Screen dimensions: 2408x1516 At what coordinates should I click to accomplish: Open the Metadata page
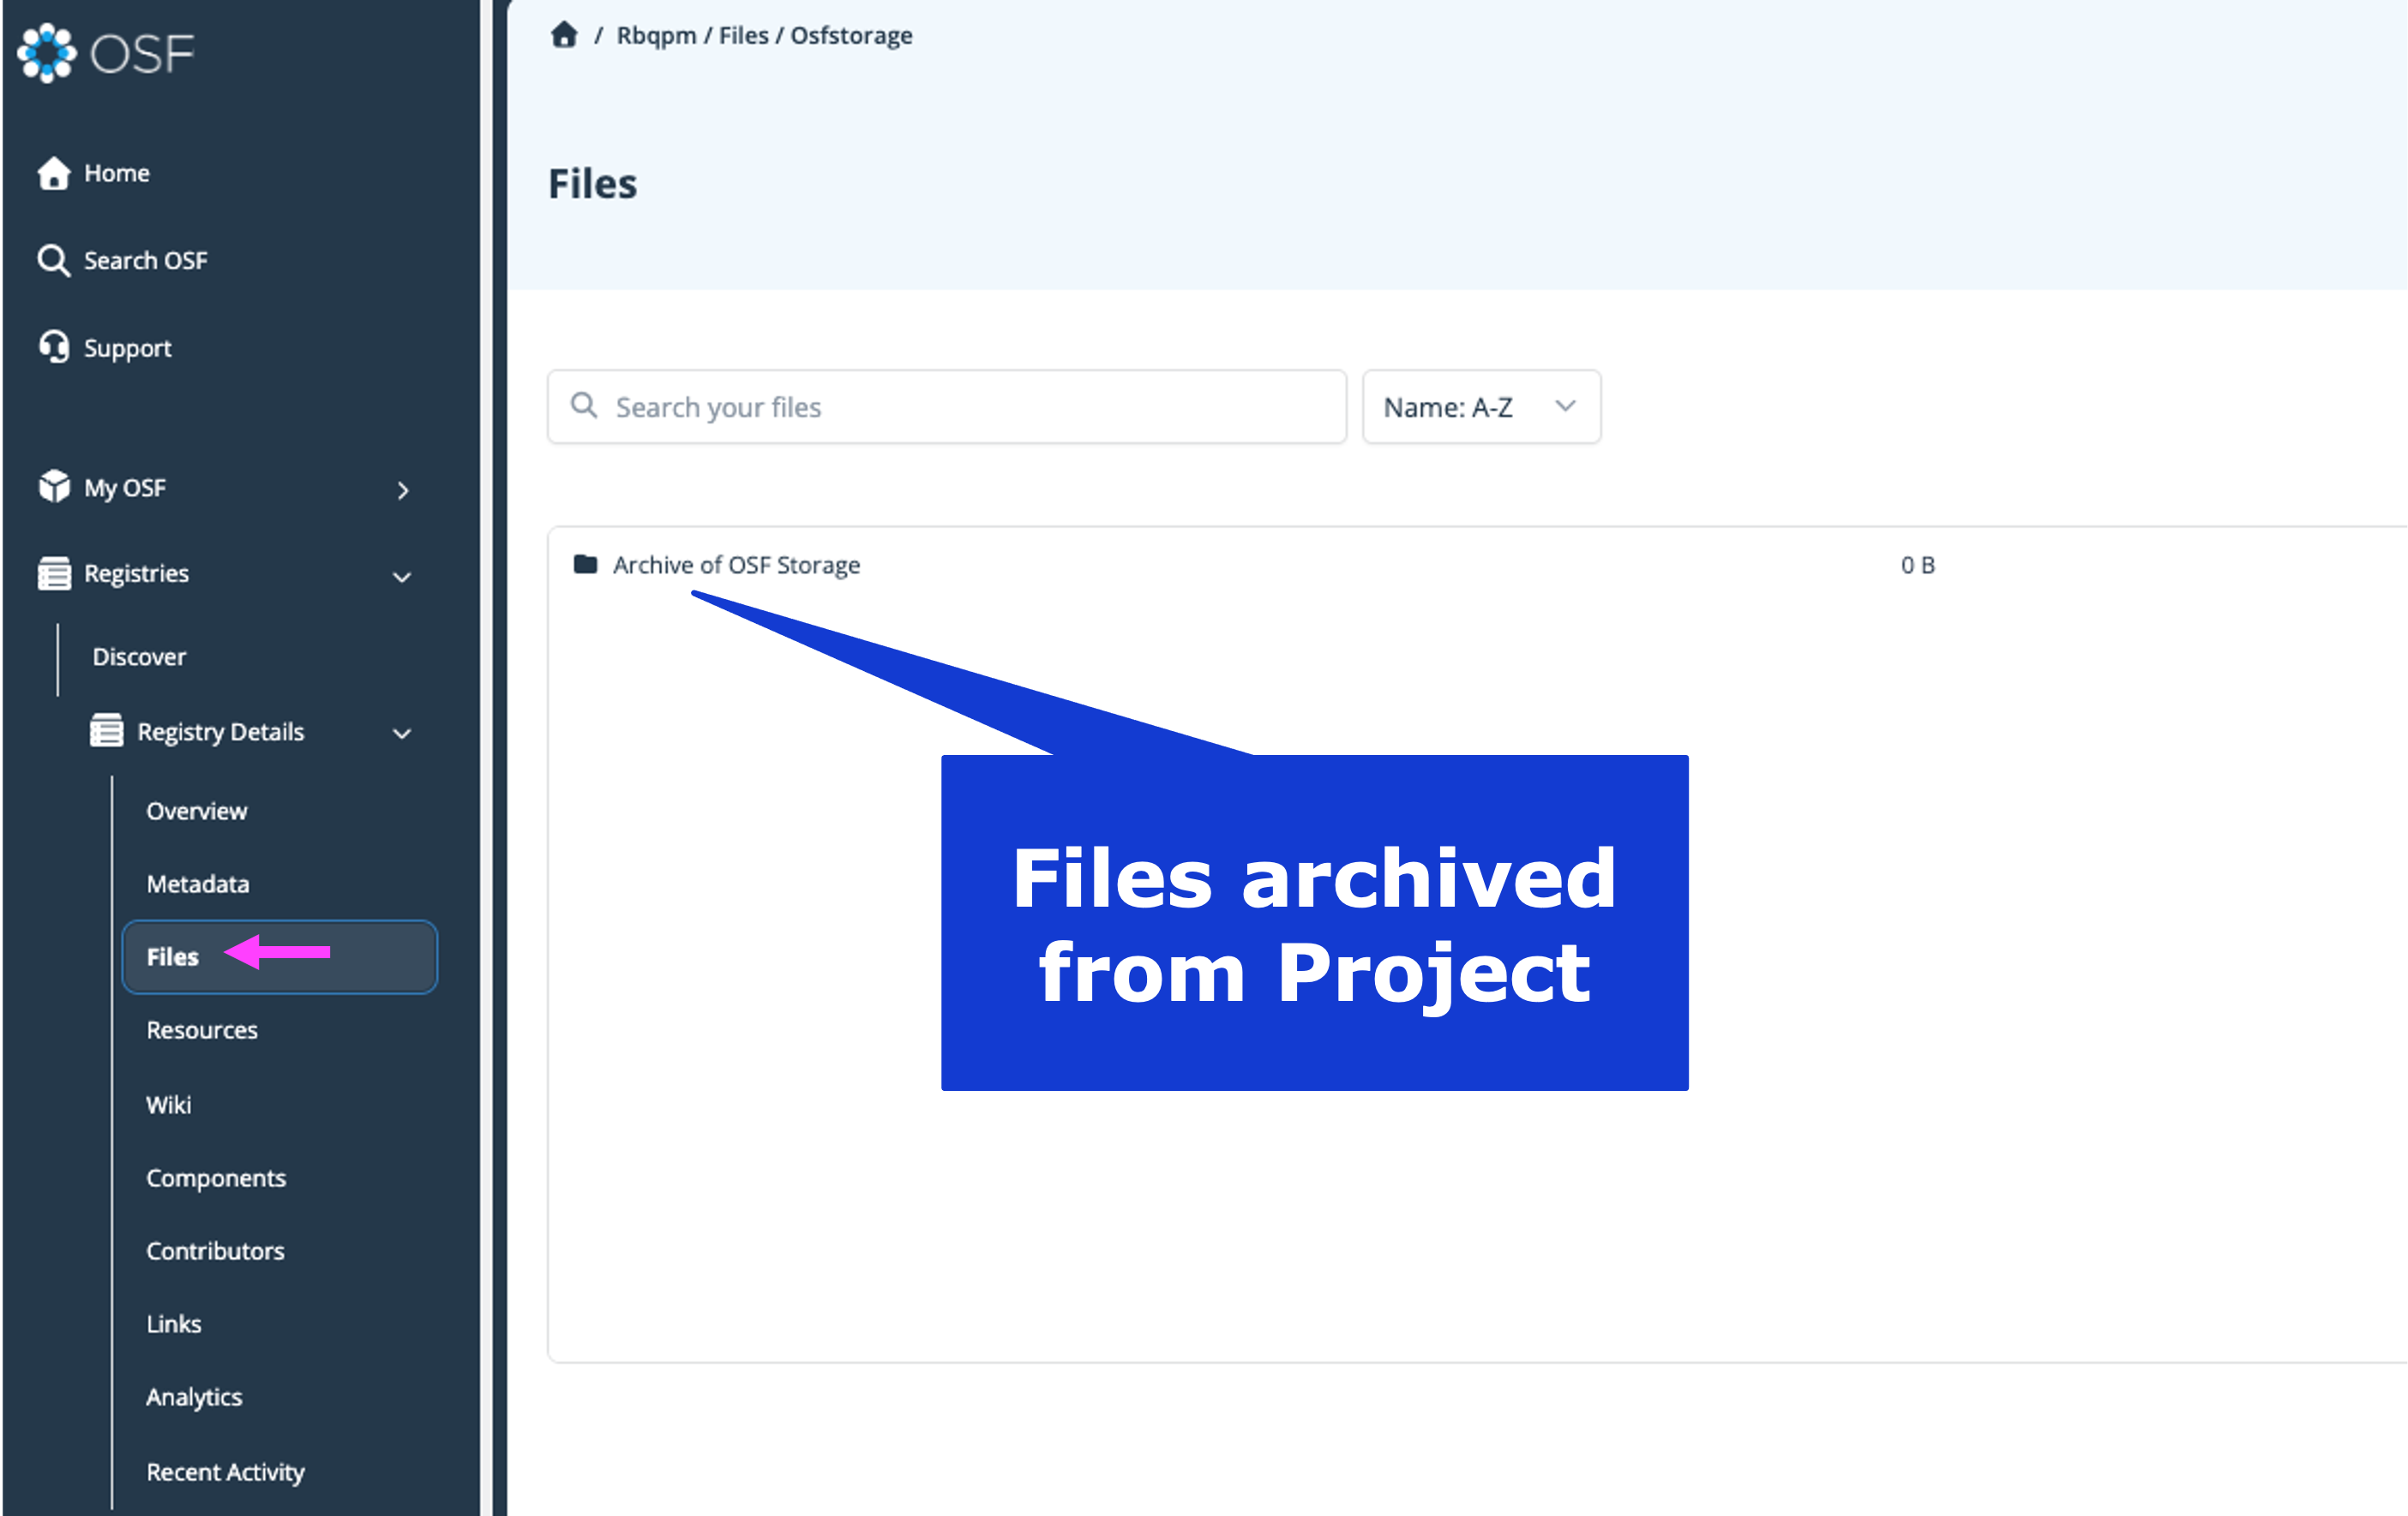198,884
